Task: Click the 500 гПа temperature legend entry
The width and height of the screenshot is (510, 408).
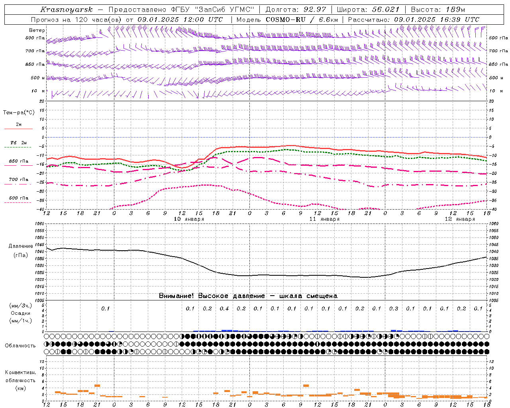Action: click(x=19, y=198)
